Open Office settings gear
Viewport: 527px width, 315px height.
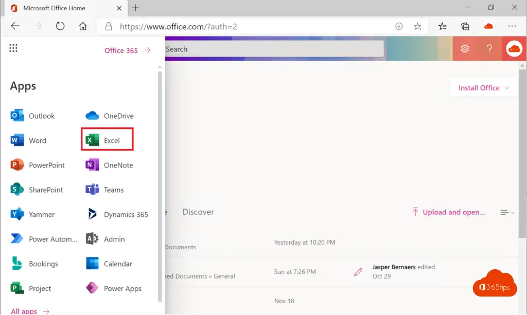point(465,49)
